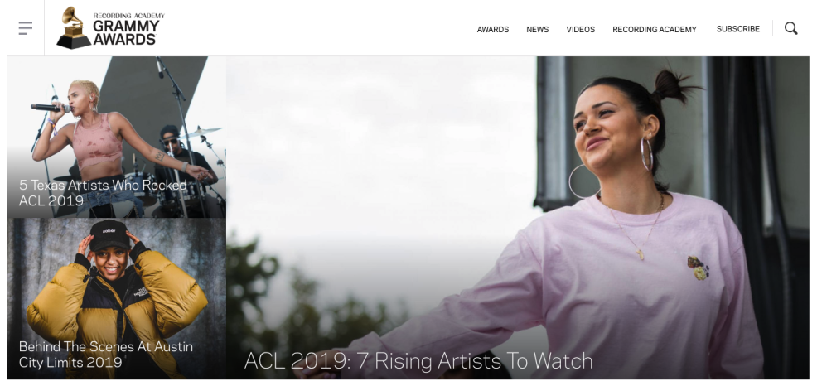Image resolution: width=817 pixels, height=386 pixels.
Task: Click the black cap in the behind-the-scenes photo
Action: click(x=109, y=235)
